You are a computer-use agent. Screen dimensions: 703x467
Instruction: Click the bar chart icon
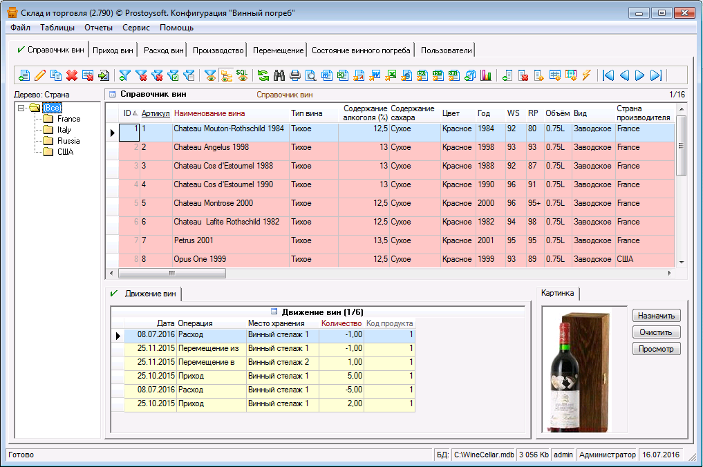tap(486, 75)
